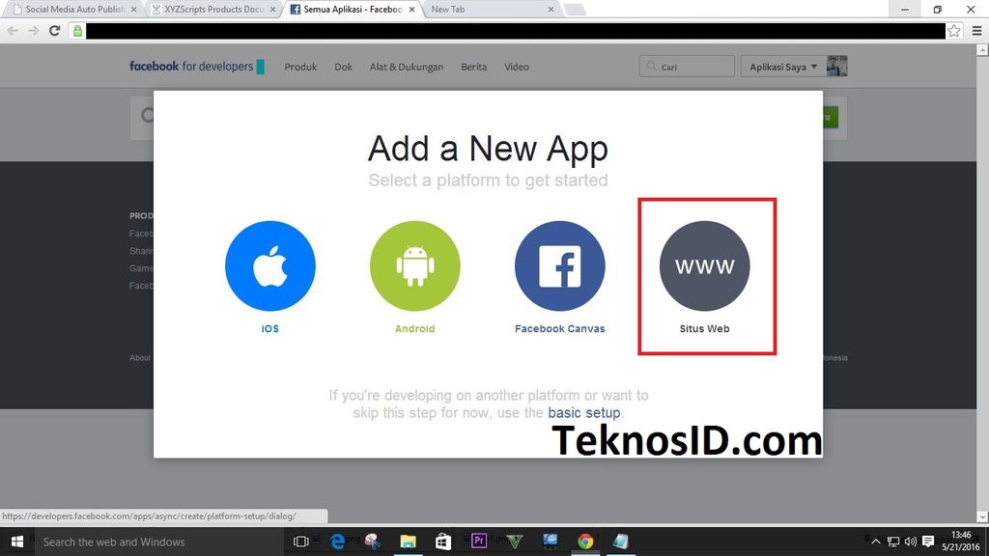Open the blue monitor taskbar icon

point(550,542)
